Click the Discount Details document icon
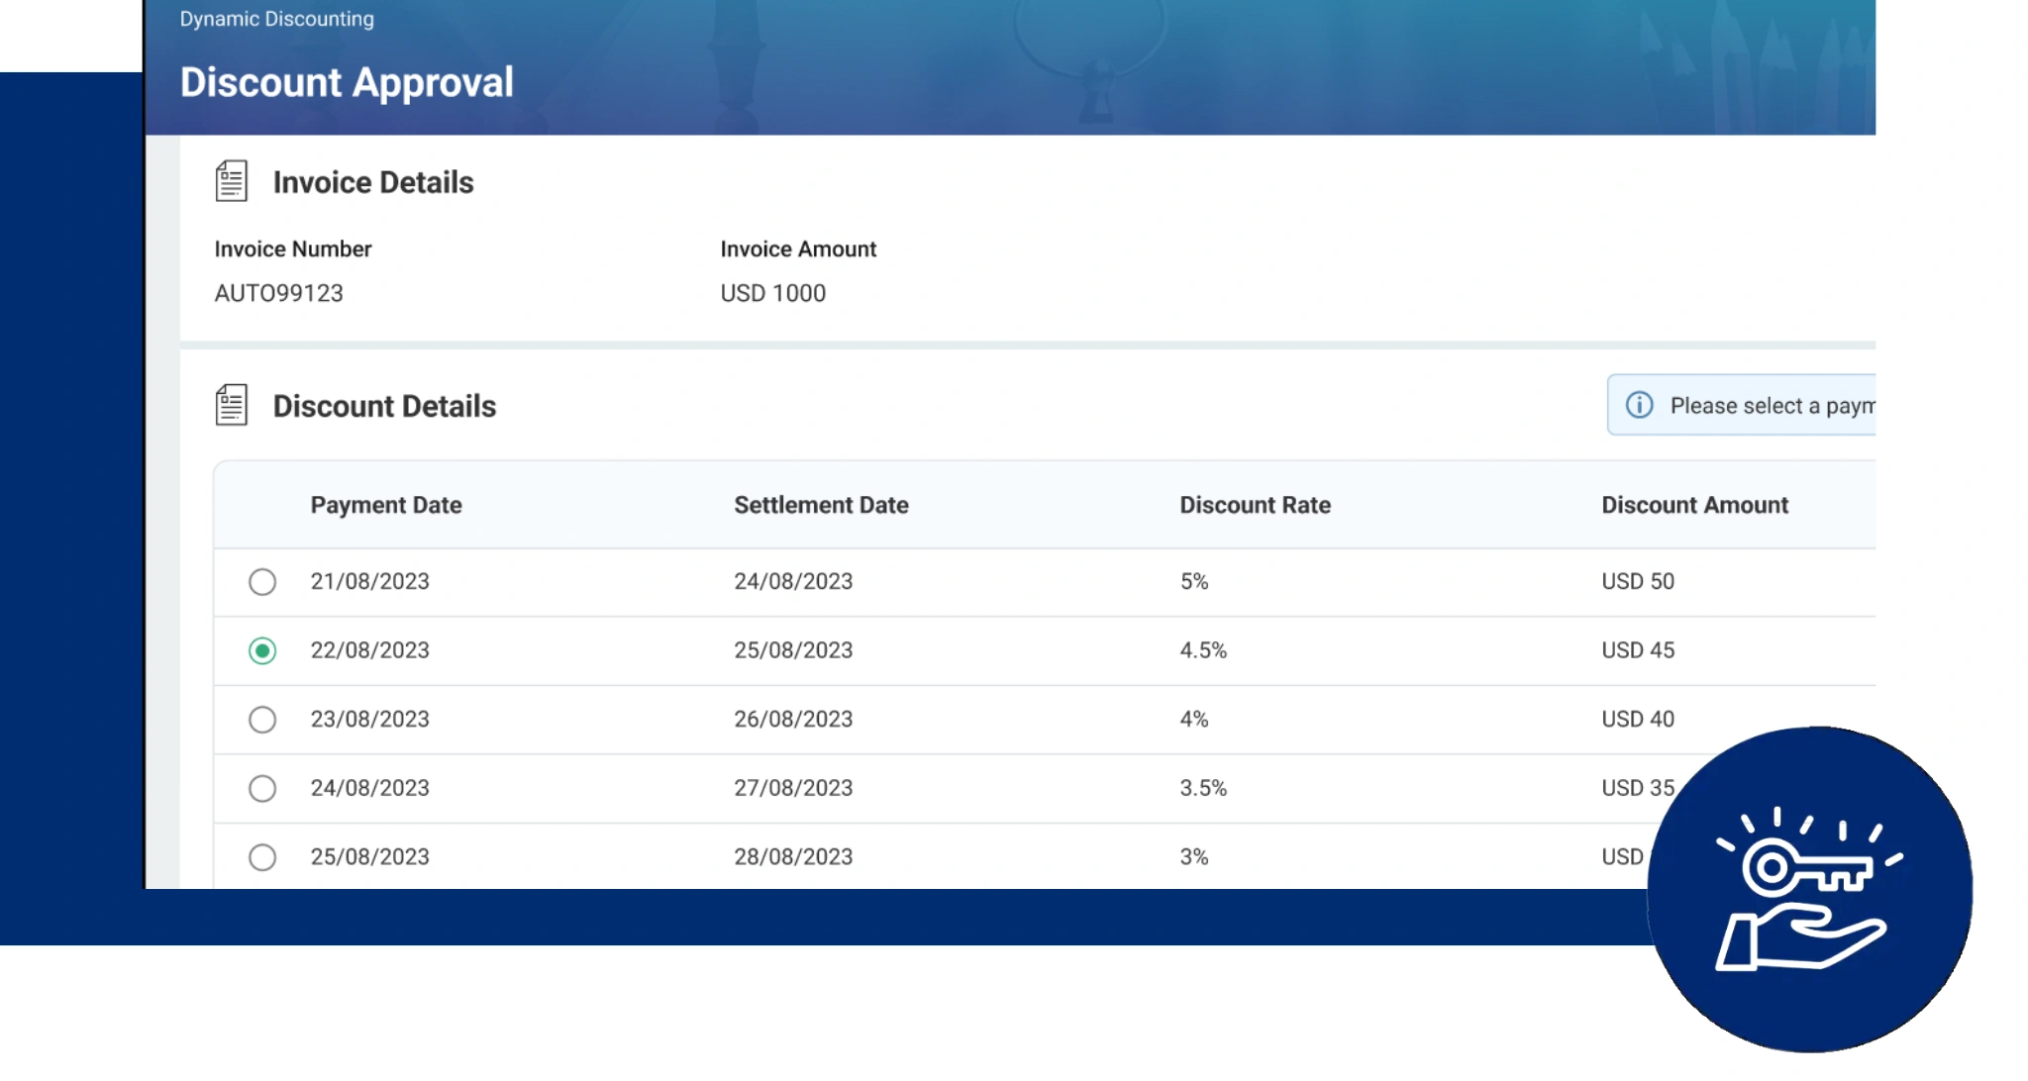2028x1081 pixels. (231, 405)
